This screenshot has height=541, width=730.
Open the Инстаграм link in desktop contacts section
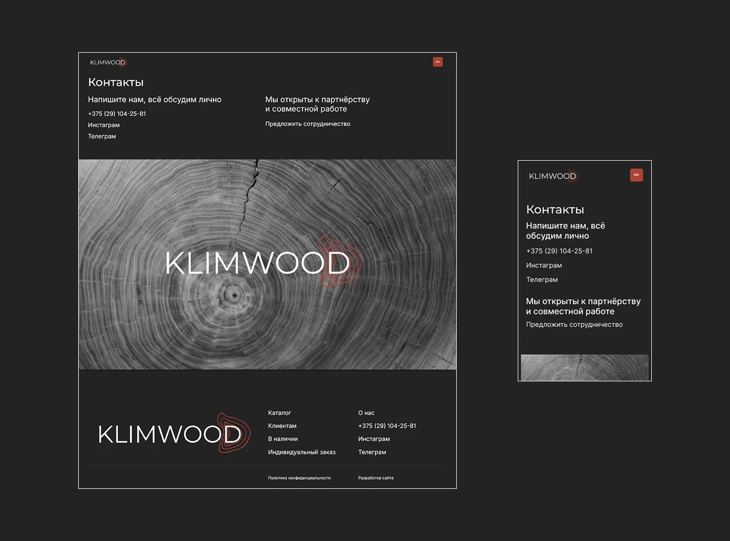coord(104,125)
